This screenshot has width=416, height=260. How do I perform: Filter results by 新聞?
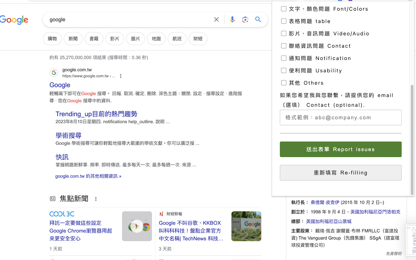coord(73,39)
